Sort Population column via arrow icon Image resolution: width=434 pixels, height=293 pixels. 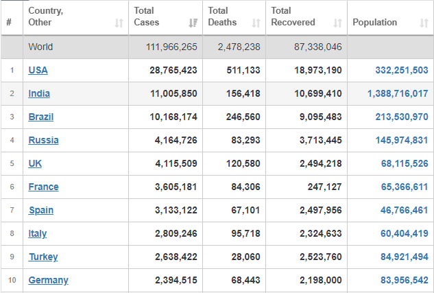pos(424,23)
